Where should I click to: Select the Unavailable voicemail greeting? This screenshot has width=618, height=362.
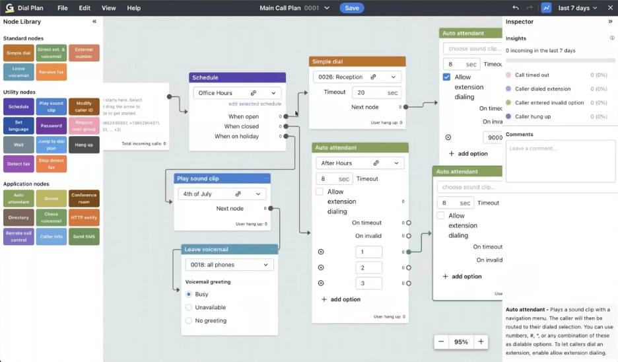189,307
